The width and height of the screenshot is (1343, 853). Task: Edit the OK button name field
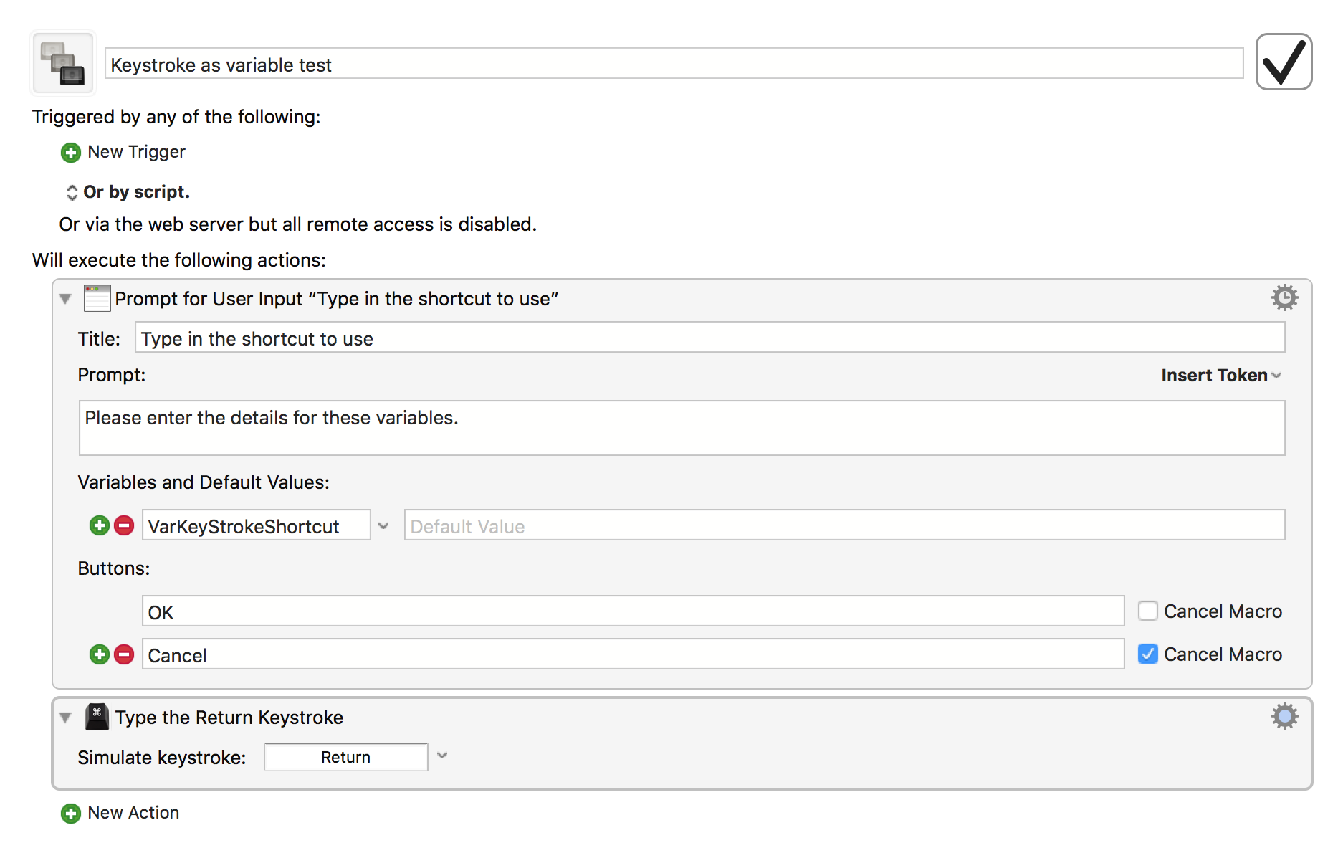(633, 611)
